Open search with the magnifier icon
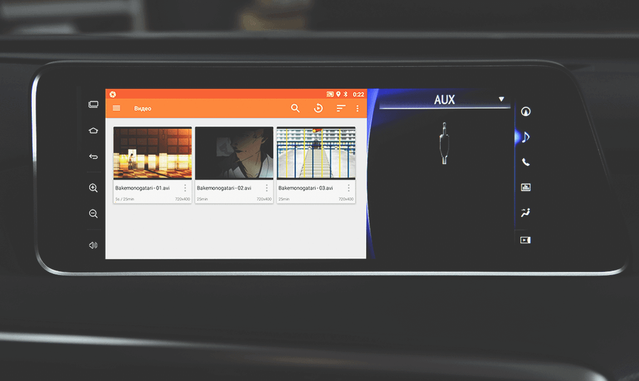Viewport: 639px width, 381px height. pyautogui.click(x=295, y=109)
